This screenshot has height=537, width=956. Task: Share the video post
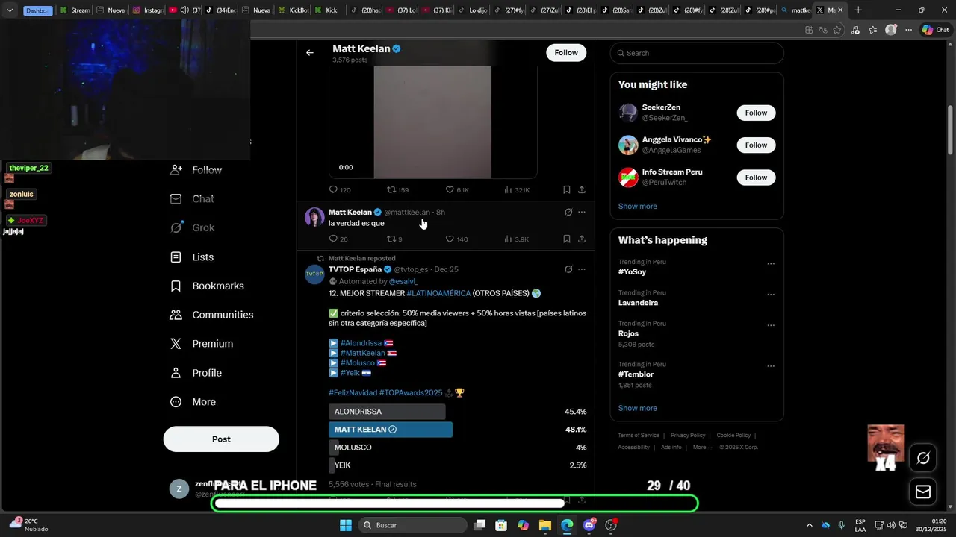tap(582, 190)
